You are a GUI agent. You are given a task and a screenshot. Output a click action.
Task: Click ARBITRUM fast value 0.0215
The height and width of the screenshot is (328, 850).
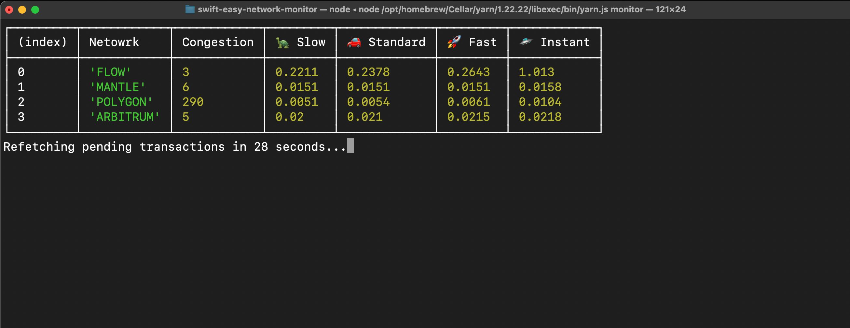point(469,117)
